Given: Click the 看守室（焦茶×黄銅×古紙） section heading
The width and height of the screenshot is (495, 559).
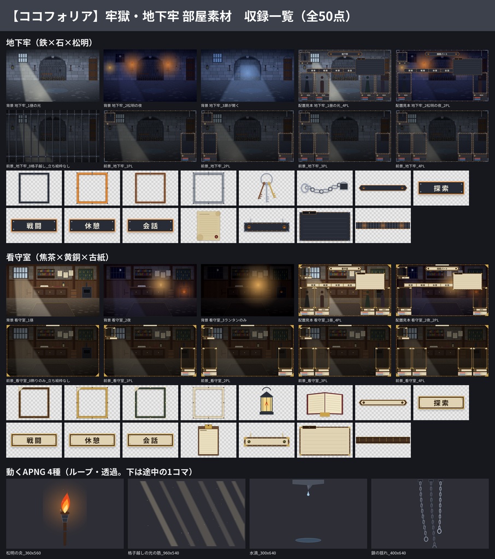Looking at the screenshot, I should [x=57, y=258].
